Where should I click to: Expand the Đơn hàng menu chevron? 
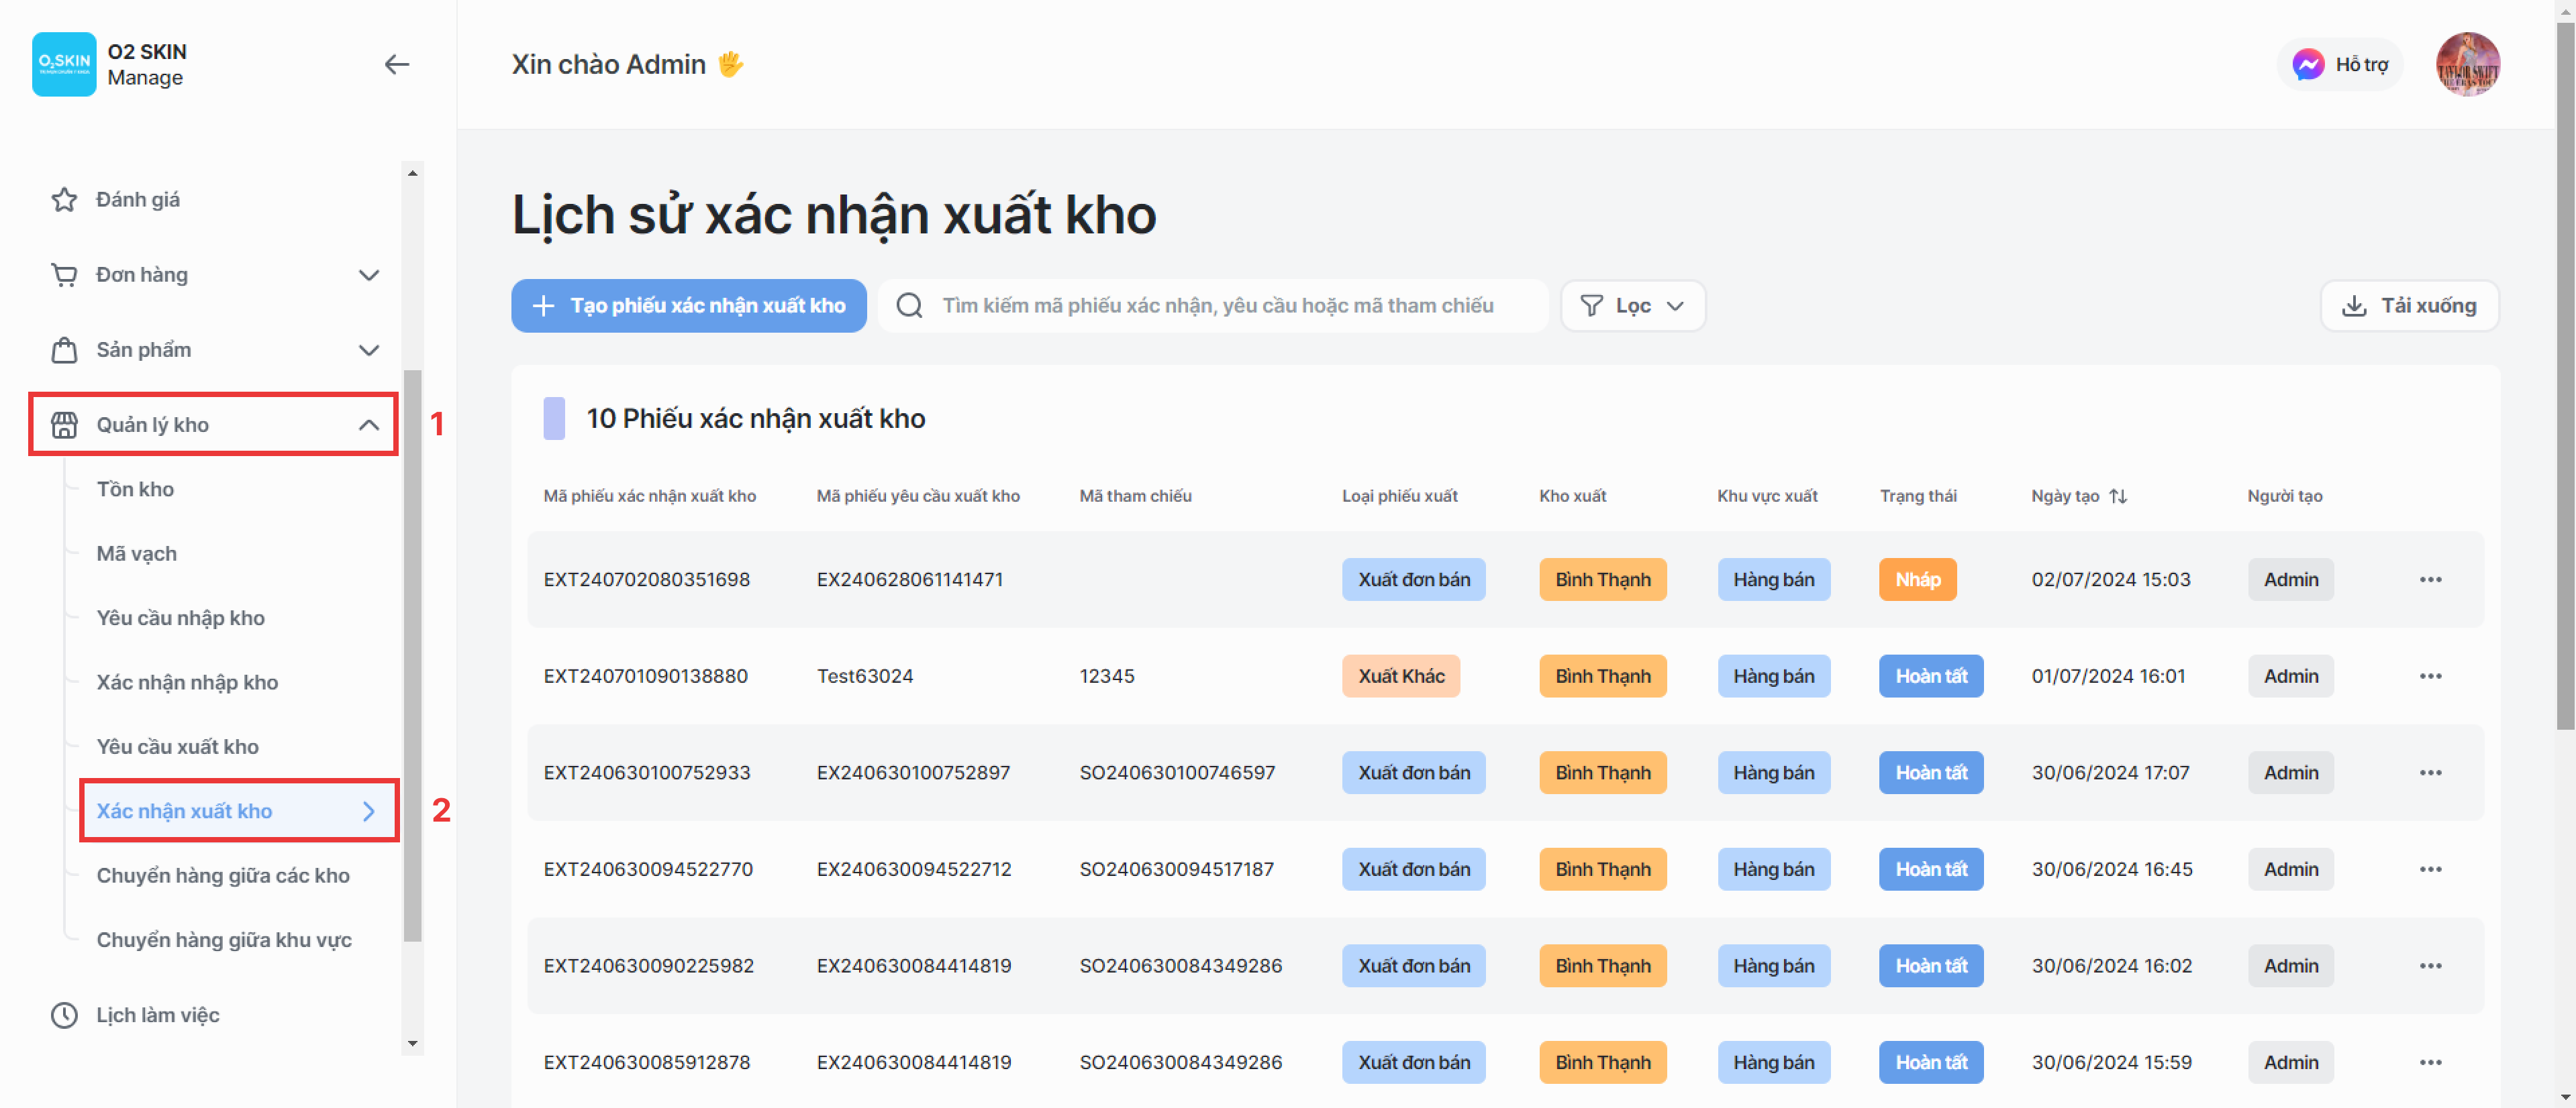(369, 275)
